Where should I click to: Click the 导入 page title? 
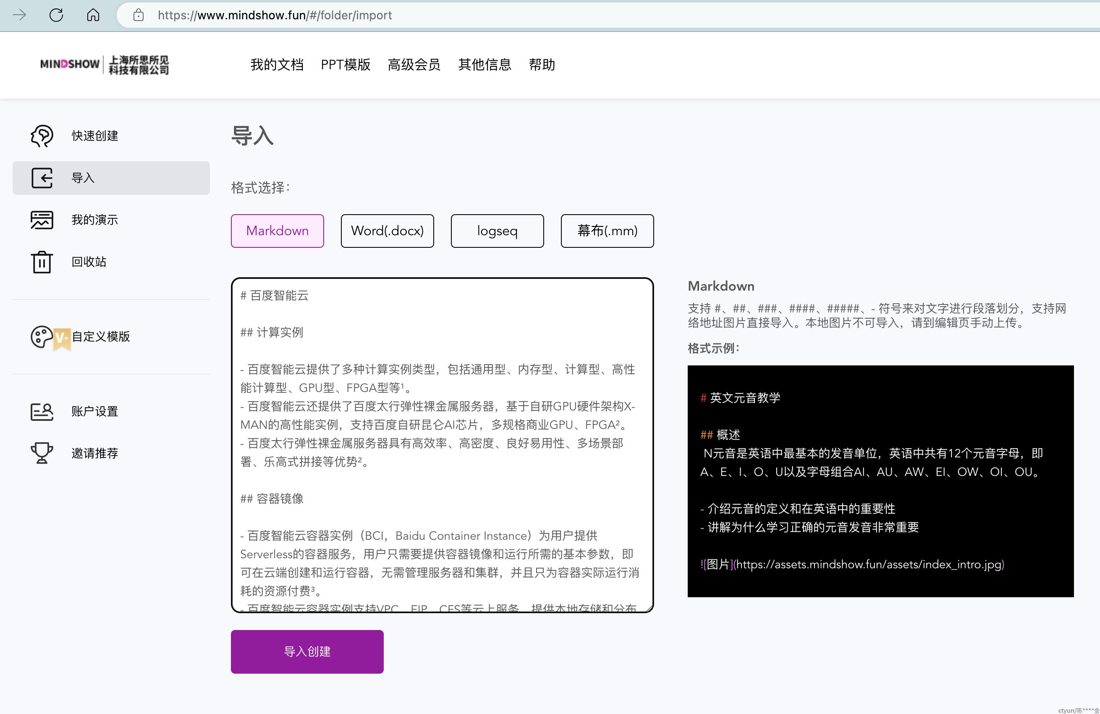coord(252,136)
